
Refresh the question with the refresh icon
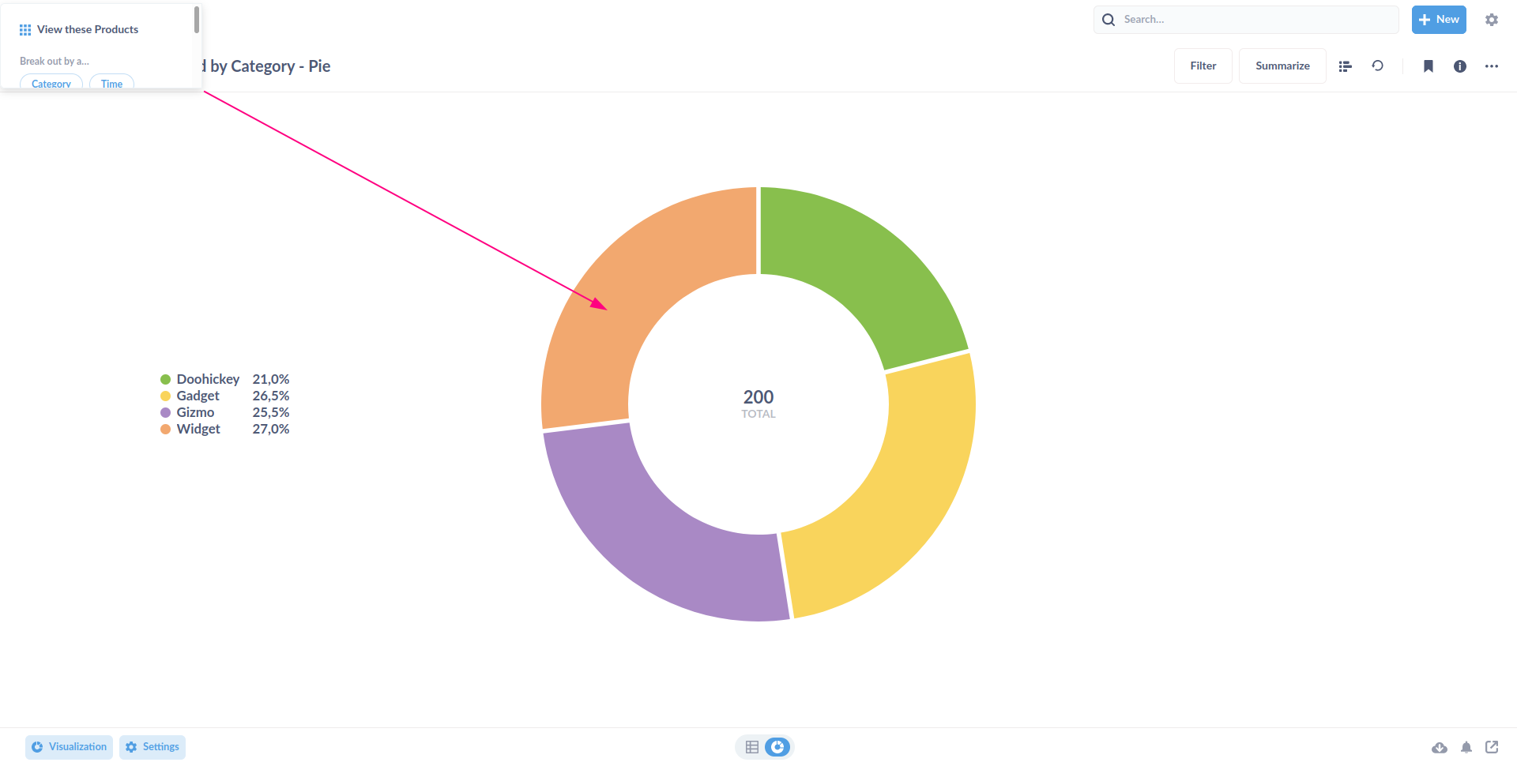click(x=1378, y=66)
